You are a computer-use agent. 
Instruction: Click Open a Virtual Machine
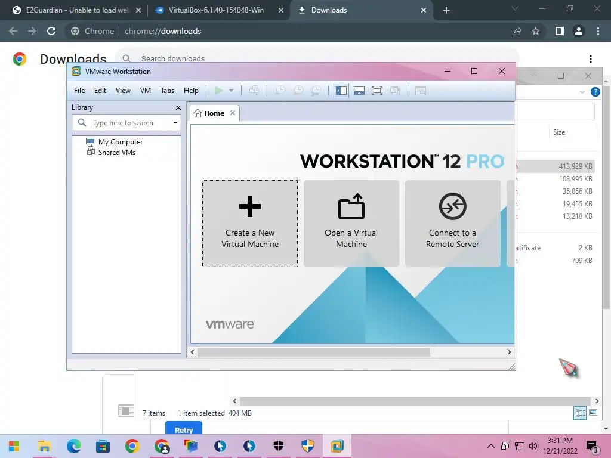pos(351,224)
